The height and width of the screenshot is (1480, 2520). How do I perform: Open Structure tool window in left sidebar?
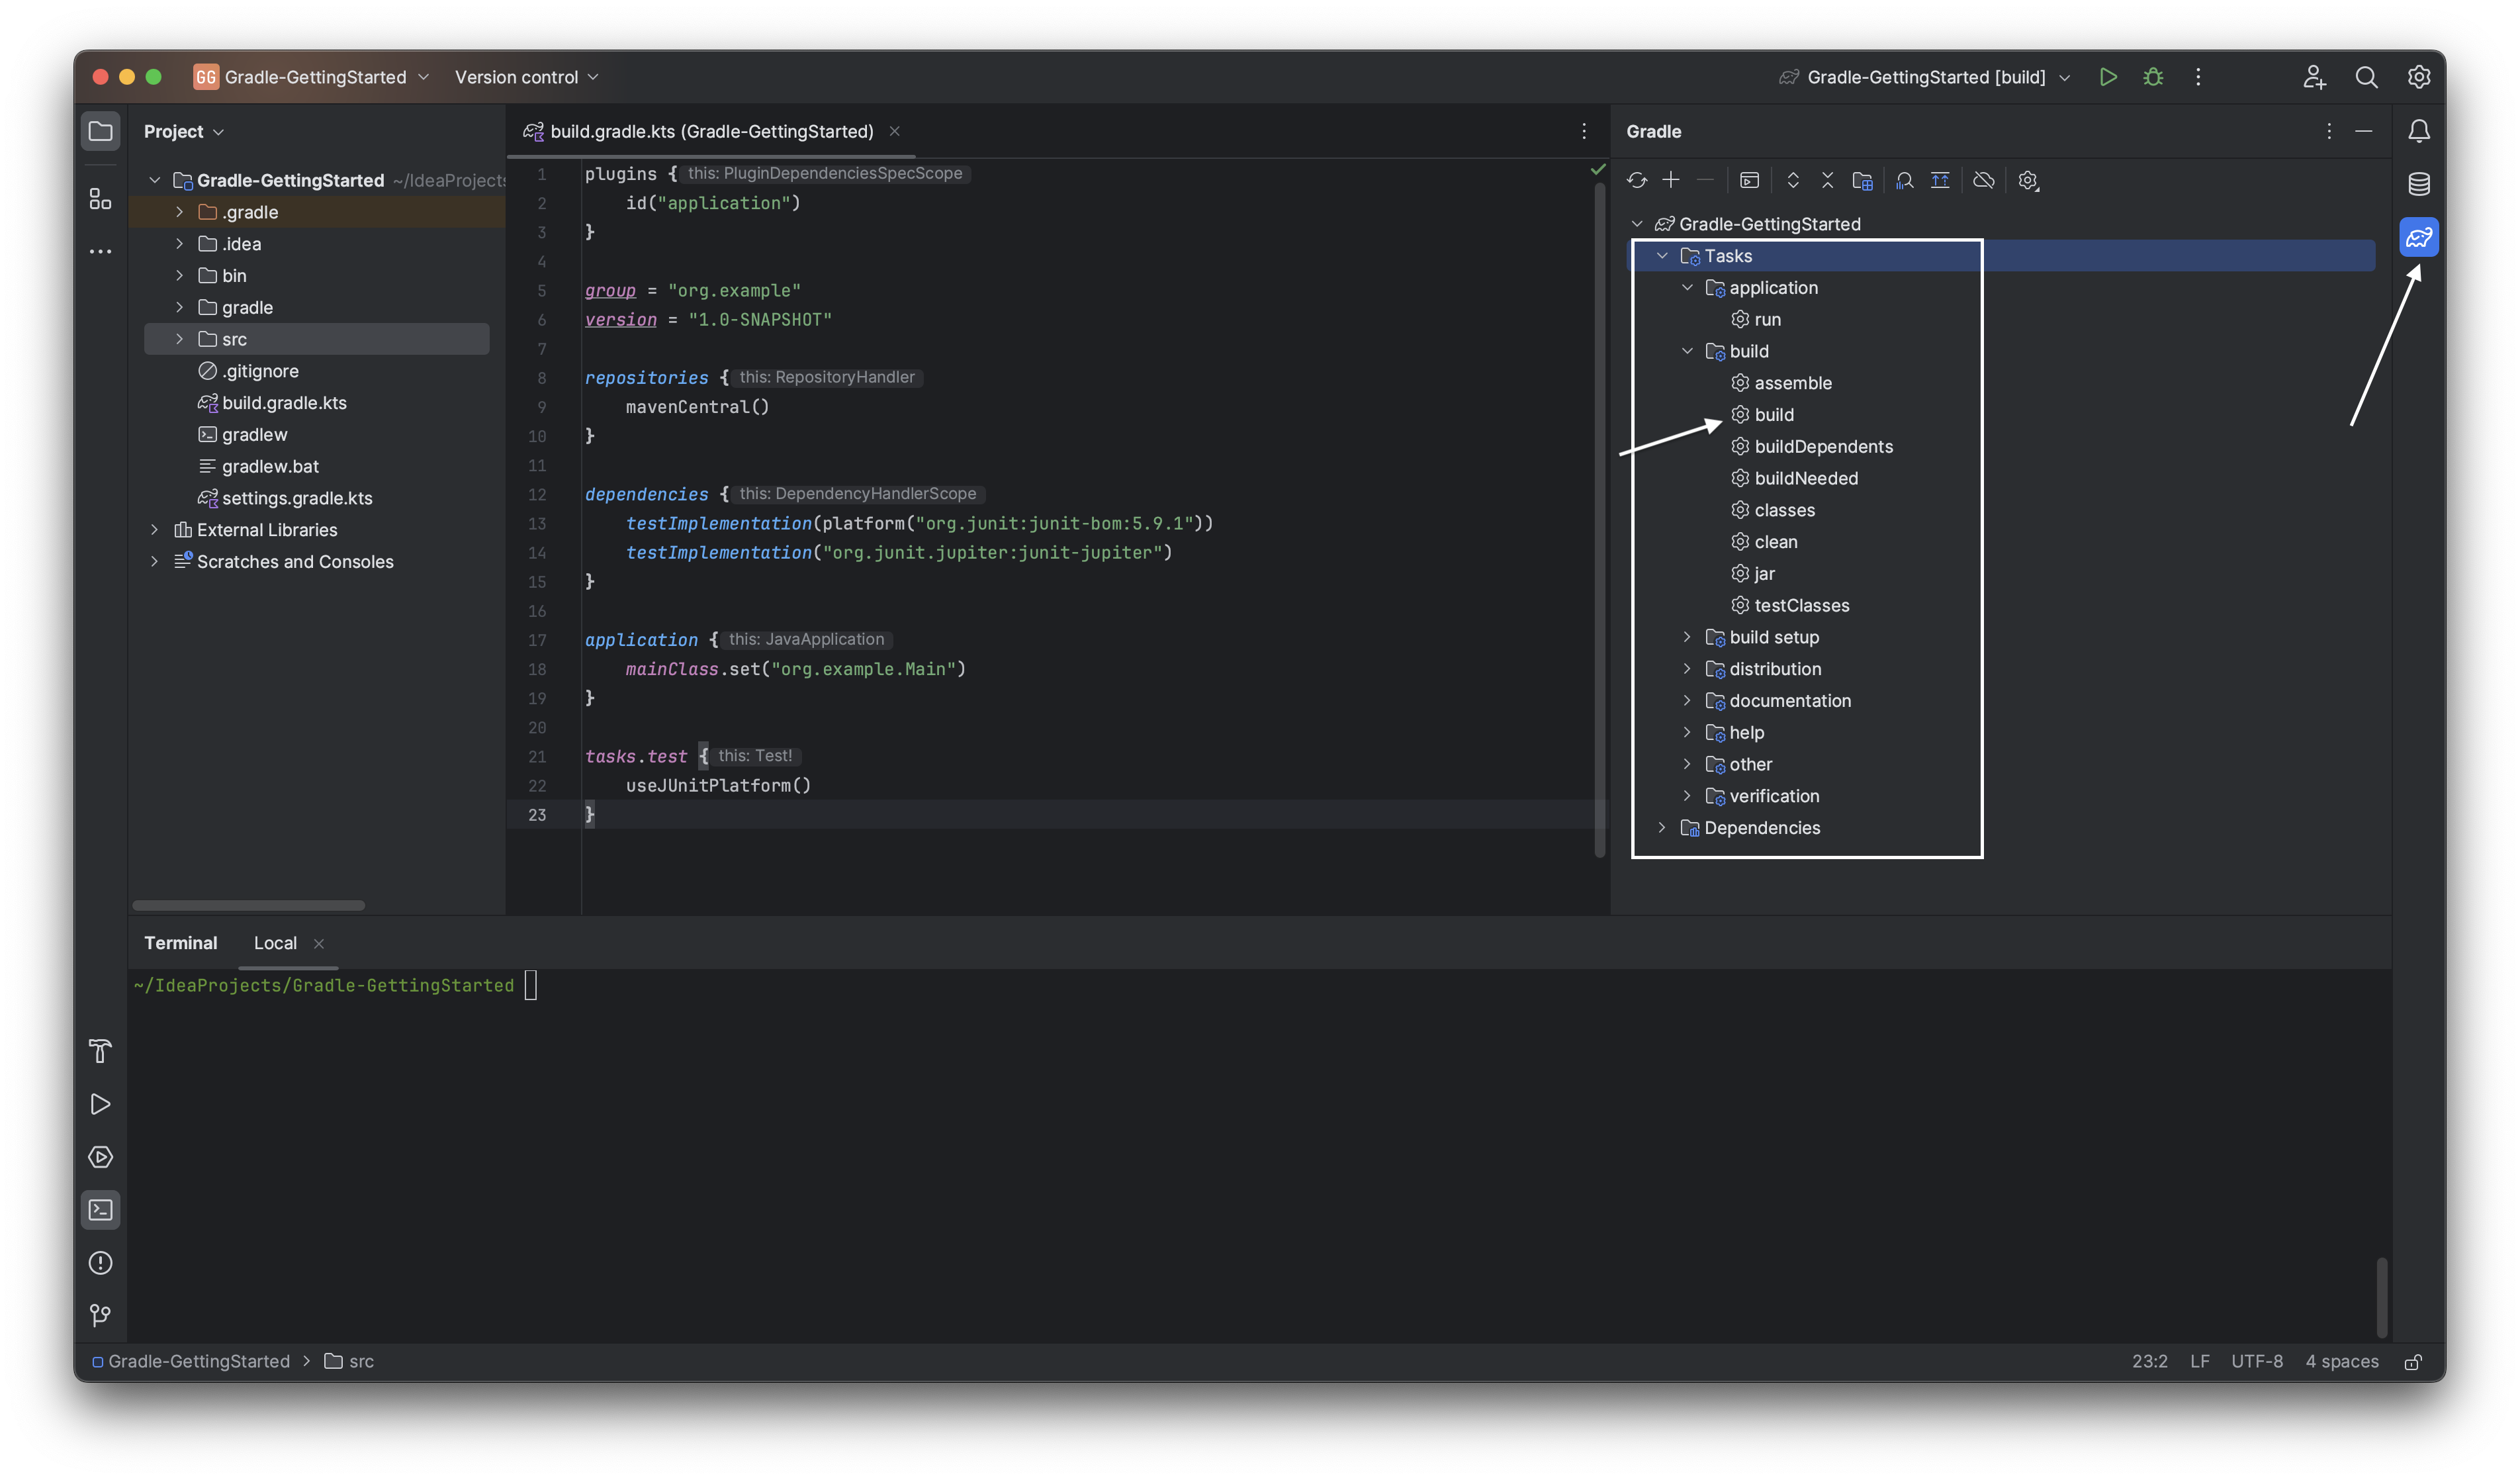tap(100, 199)
